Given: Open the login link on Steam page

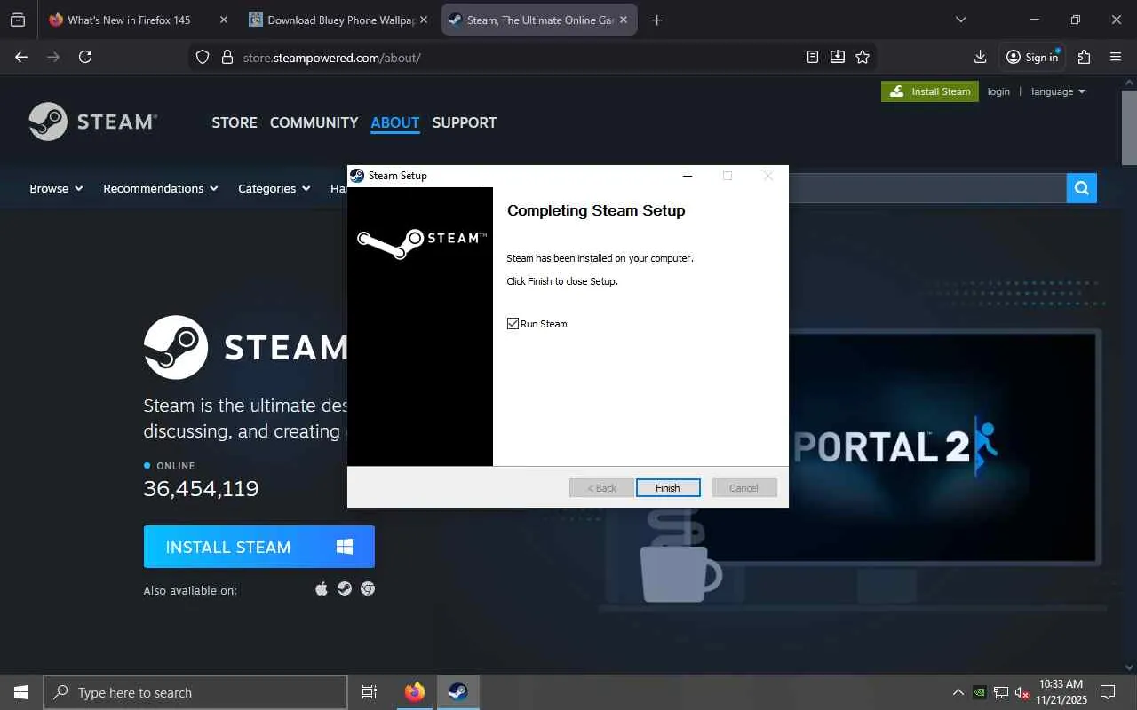Looking at the screenshot, I should 998,91.
